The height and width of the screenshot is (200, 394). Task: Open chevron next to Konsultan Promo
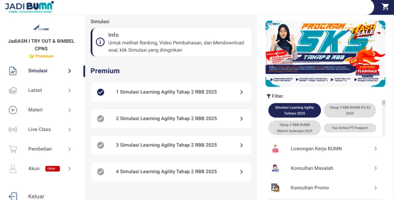tap(376, 188)
